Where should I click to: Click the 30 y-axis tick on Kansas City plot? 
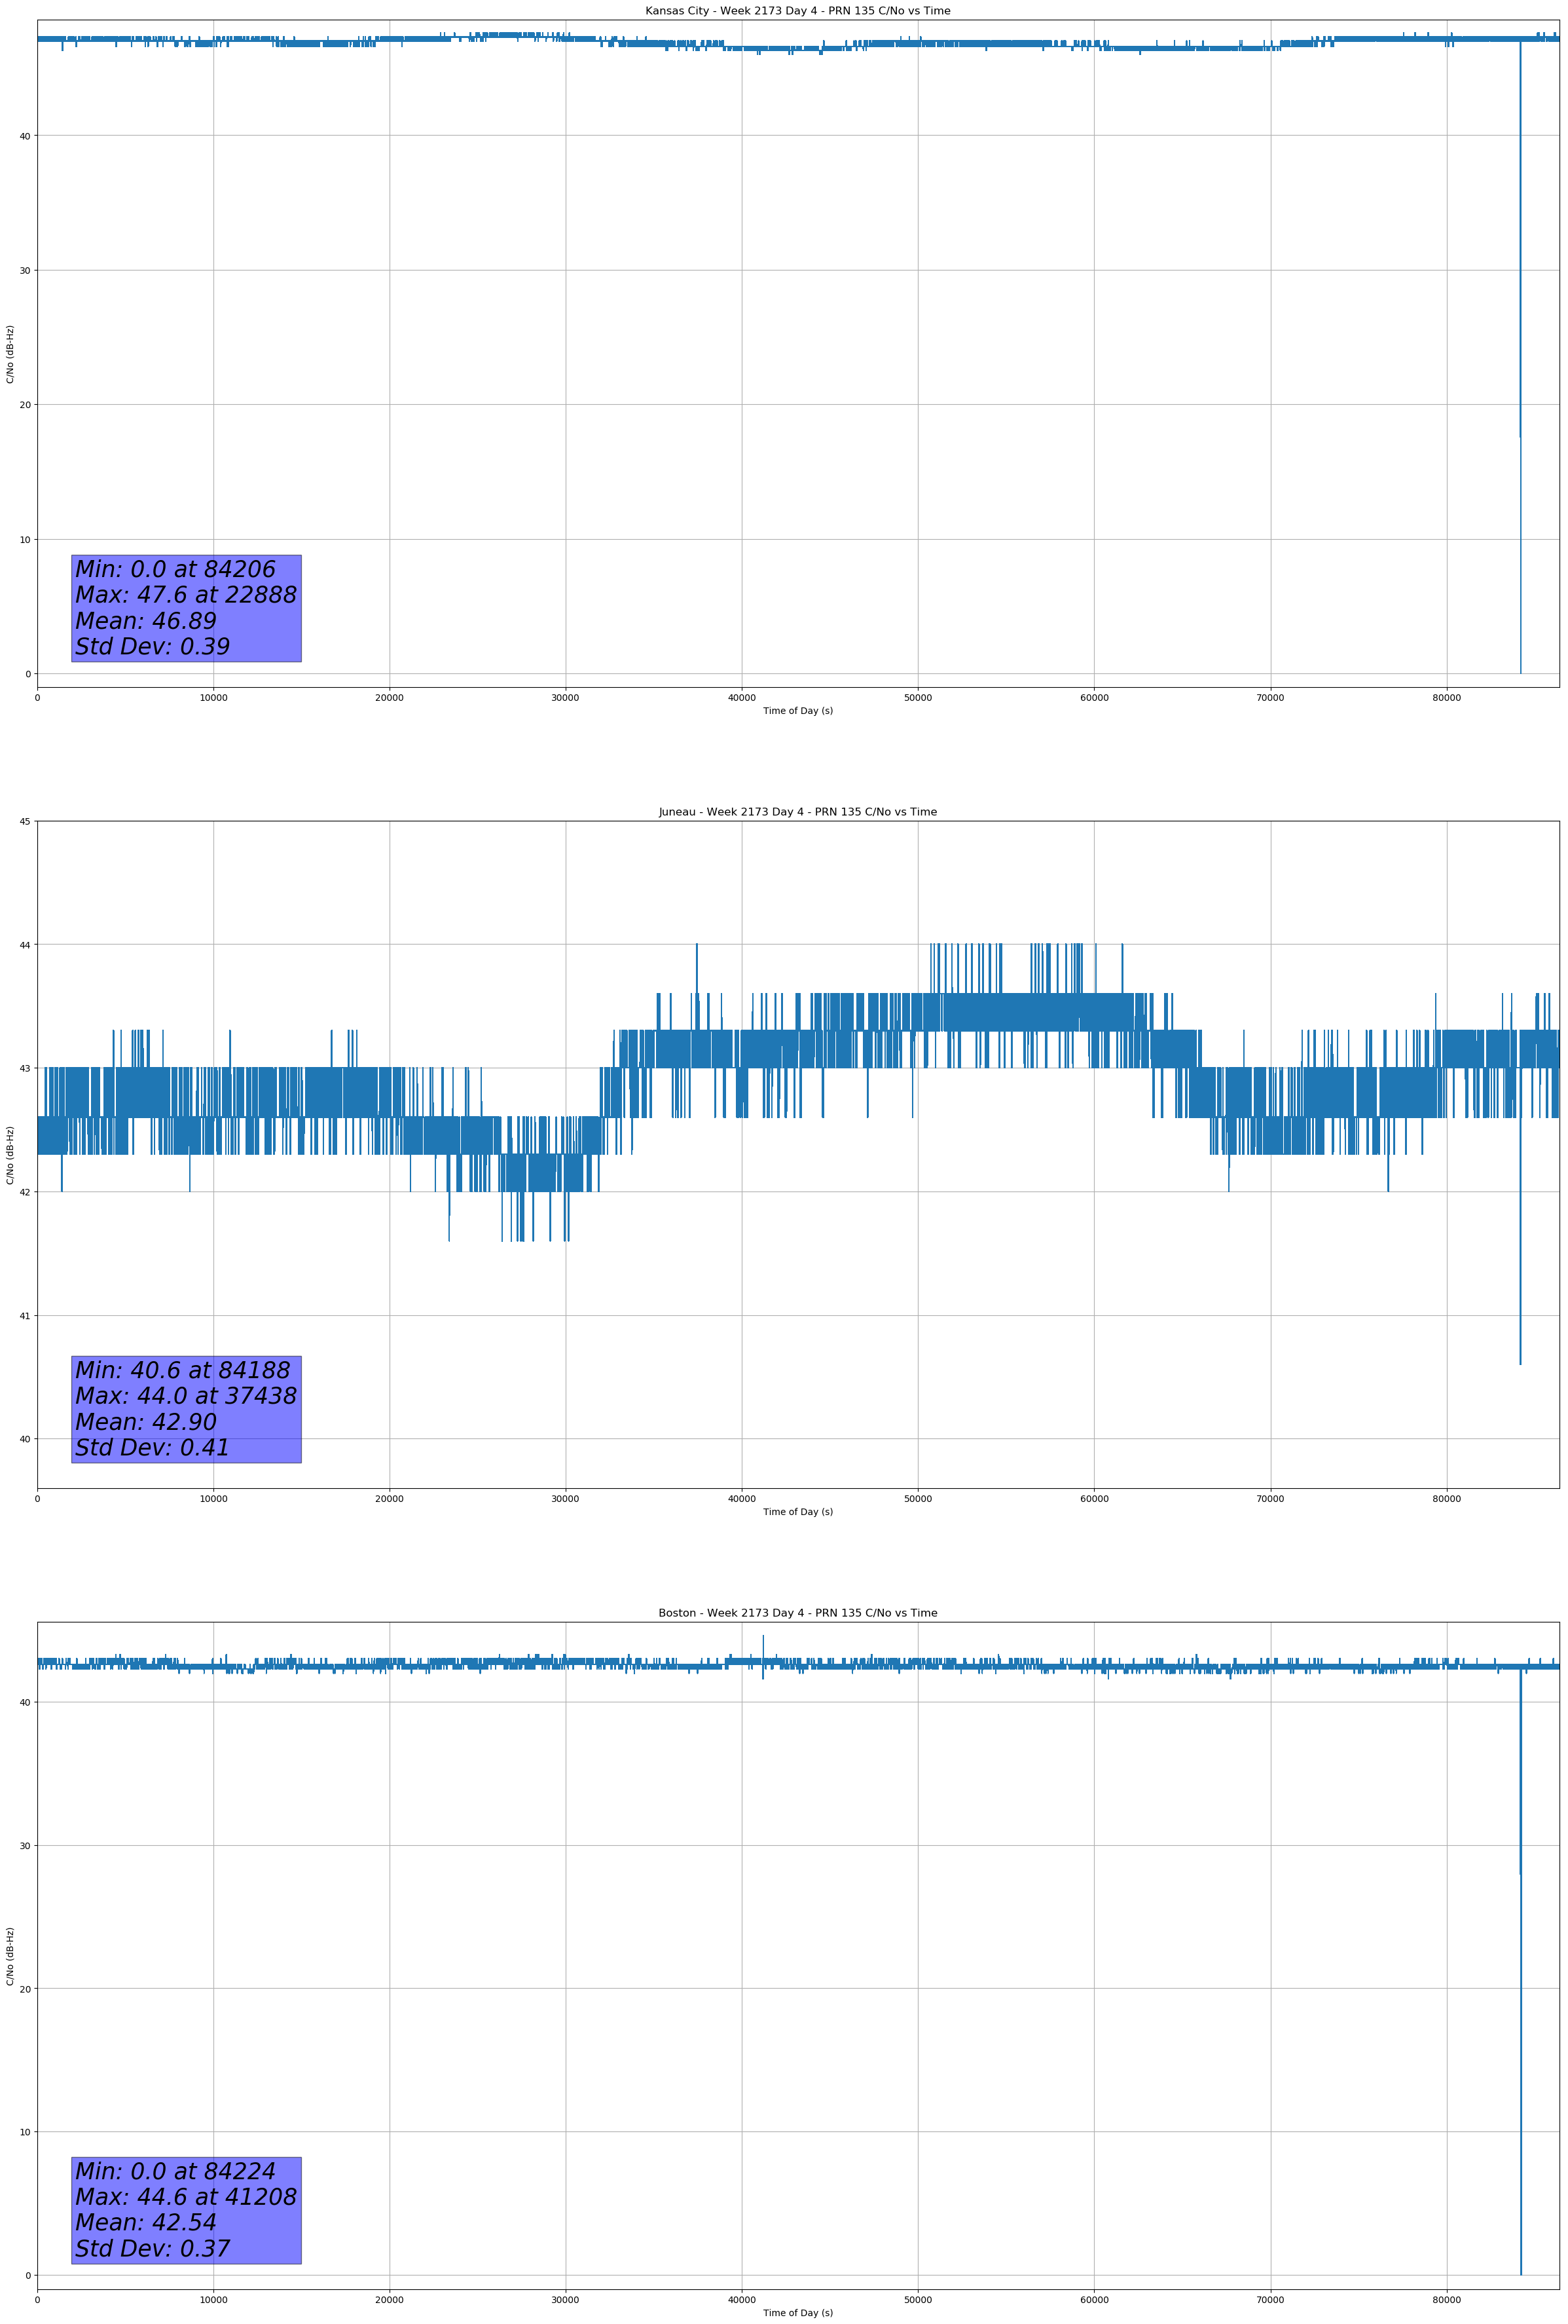25,271
